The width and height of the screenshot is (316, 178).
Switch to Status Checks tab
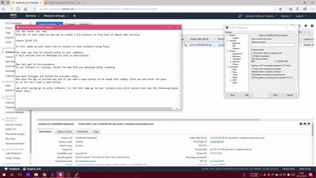(65, 132)
